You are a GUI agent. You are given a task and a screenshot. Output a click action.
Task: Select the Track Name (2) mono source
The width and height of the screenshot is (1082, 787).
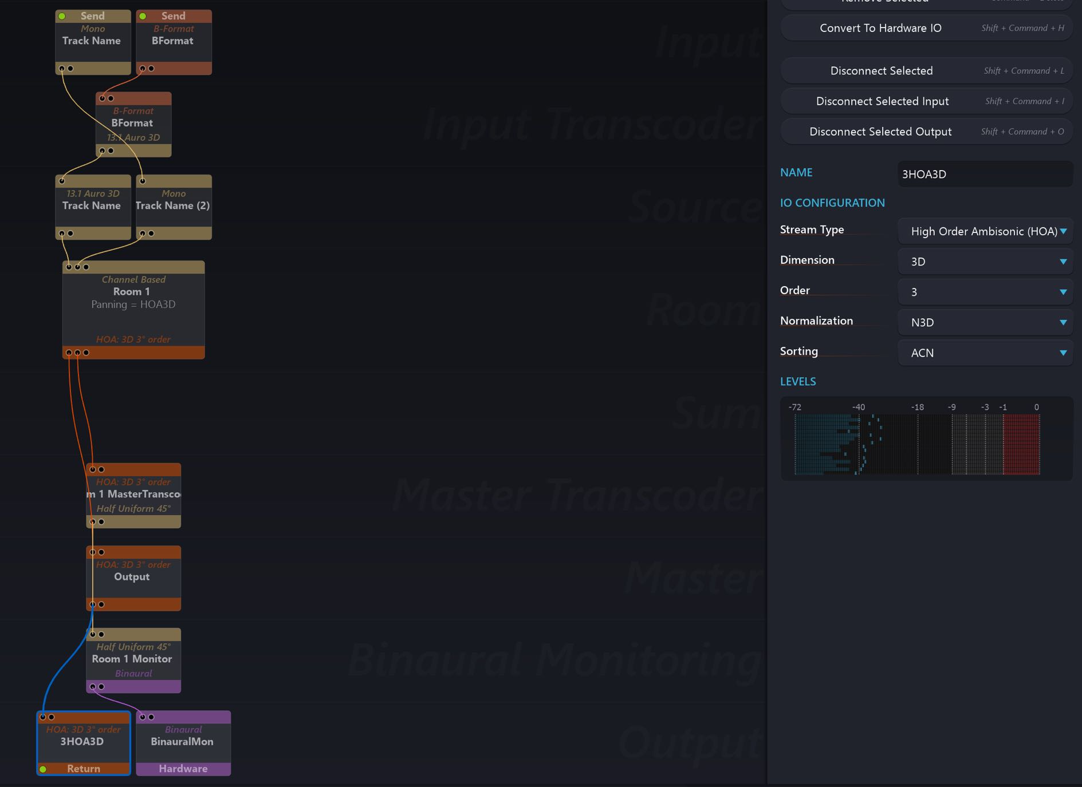[174, 206]
